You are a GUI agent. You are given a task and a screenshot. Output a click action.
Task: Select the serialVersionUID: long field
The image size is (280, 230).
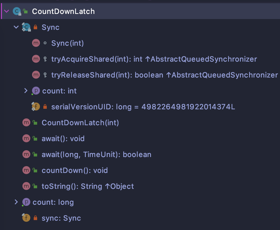[143, 107]
